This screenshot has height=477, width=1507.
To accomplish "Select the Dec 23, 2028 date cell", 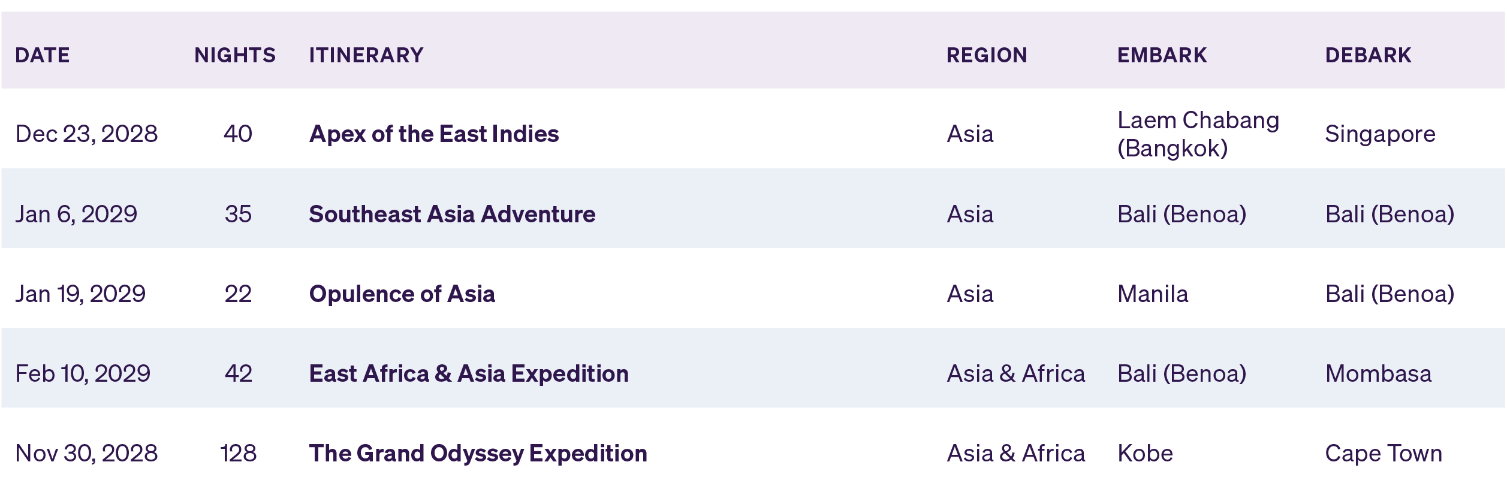I will pyautogui.click(x=86, y=134).
